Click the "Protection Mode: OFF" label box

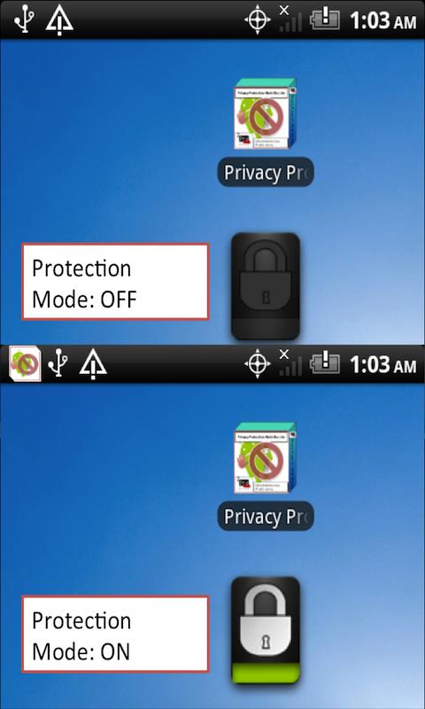[115, 282]
